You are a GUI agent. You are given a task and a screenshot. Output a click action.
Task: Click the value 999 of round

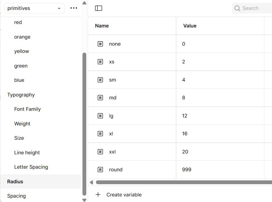(187, 170)
